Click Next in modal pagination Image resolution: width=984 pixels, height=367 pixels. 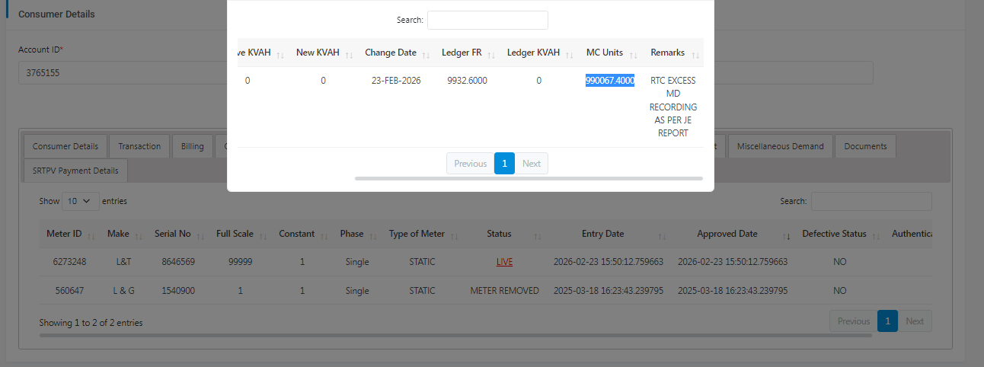point(532,164)
